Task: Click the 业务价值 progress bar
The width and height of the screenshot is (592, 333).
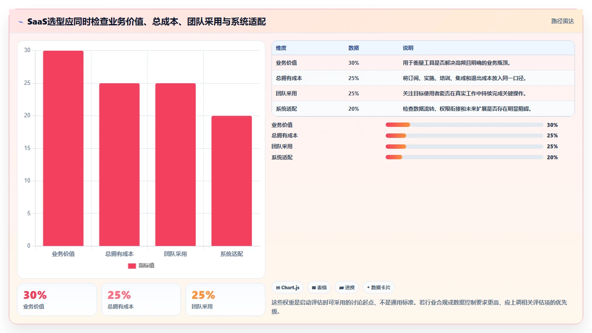Action: [x=464, y=125]
